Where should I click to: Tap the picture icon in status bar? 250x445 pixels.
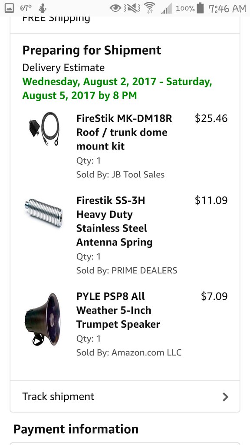[10, 9]
